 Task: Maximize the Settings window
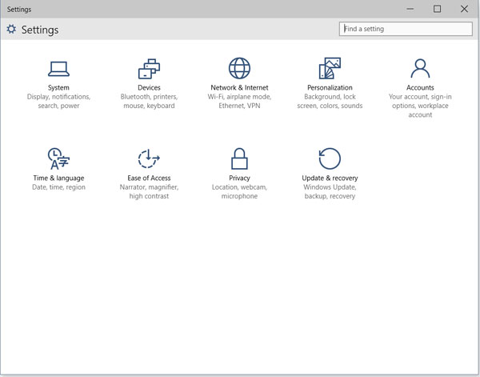click(x=437, y=9)
